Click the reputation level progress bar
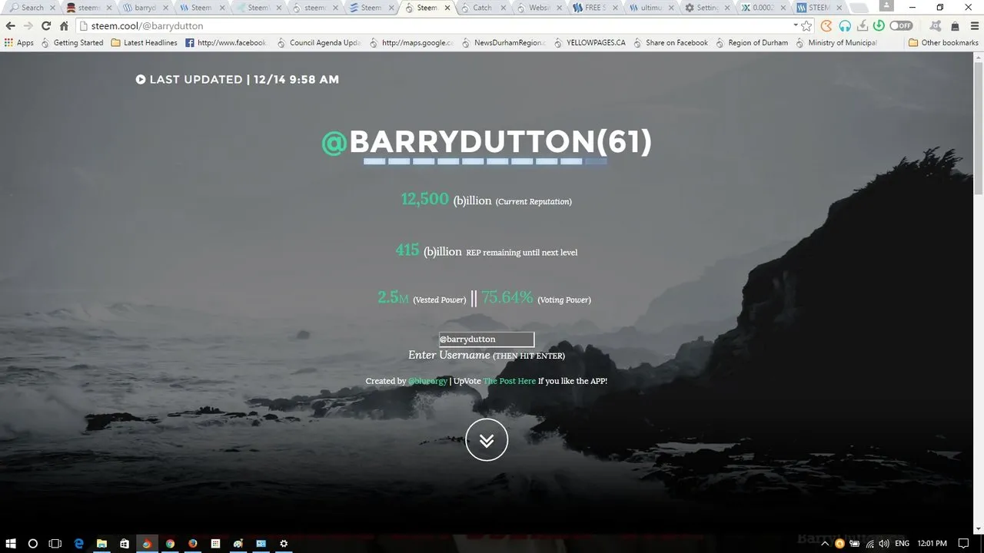The image size is (984, 553). point(485,162)
